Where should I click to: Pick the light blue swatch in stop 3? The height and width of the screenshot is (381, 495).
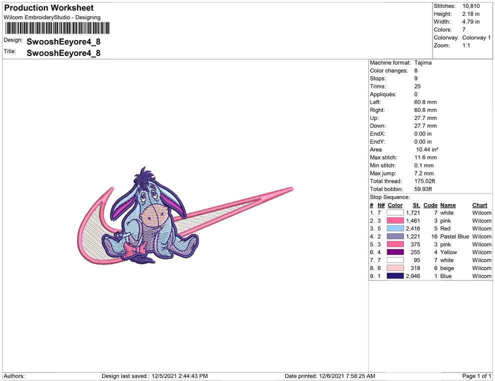pos(395,228)
